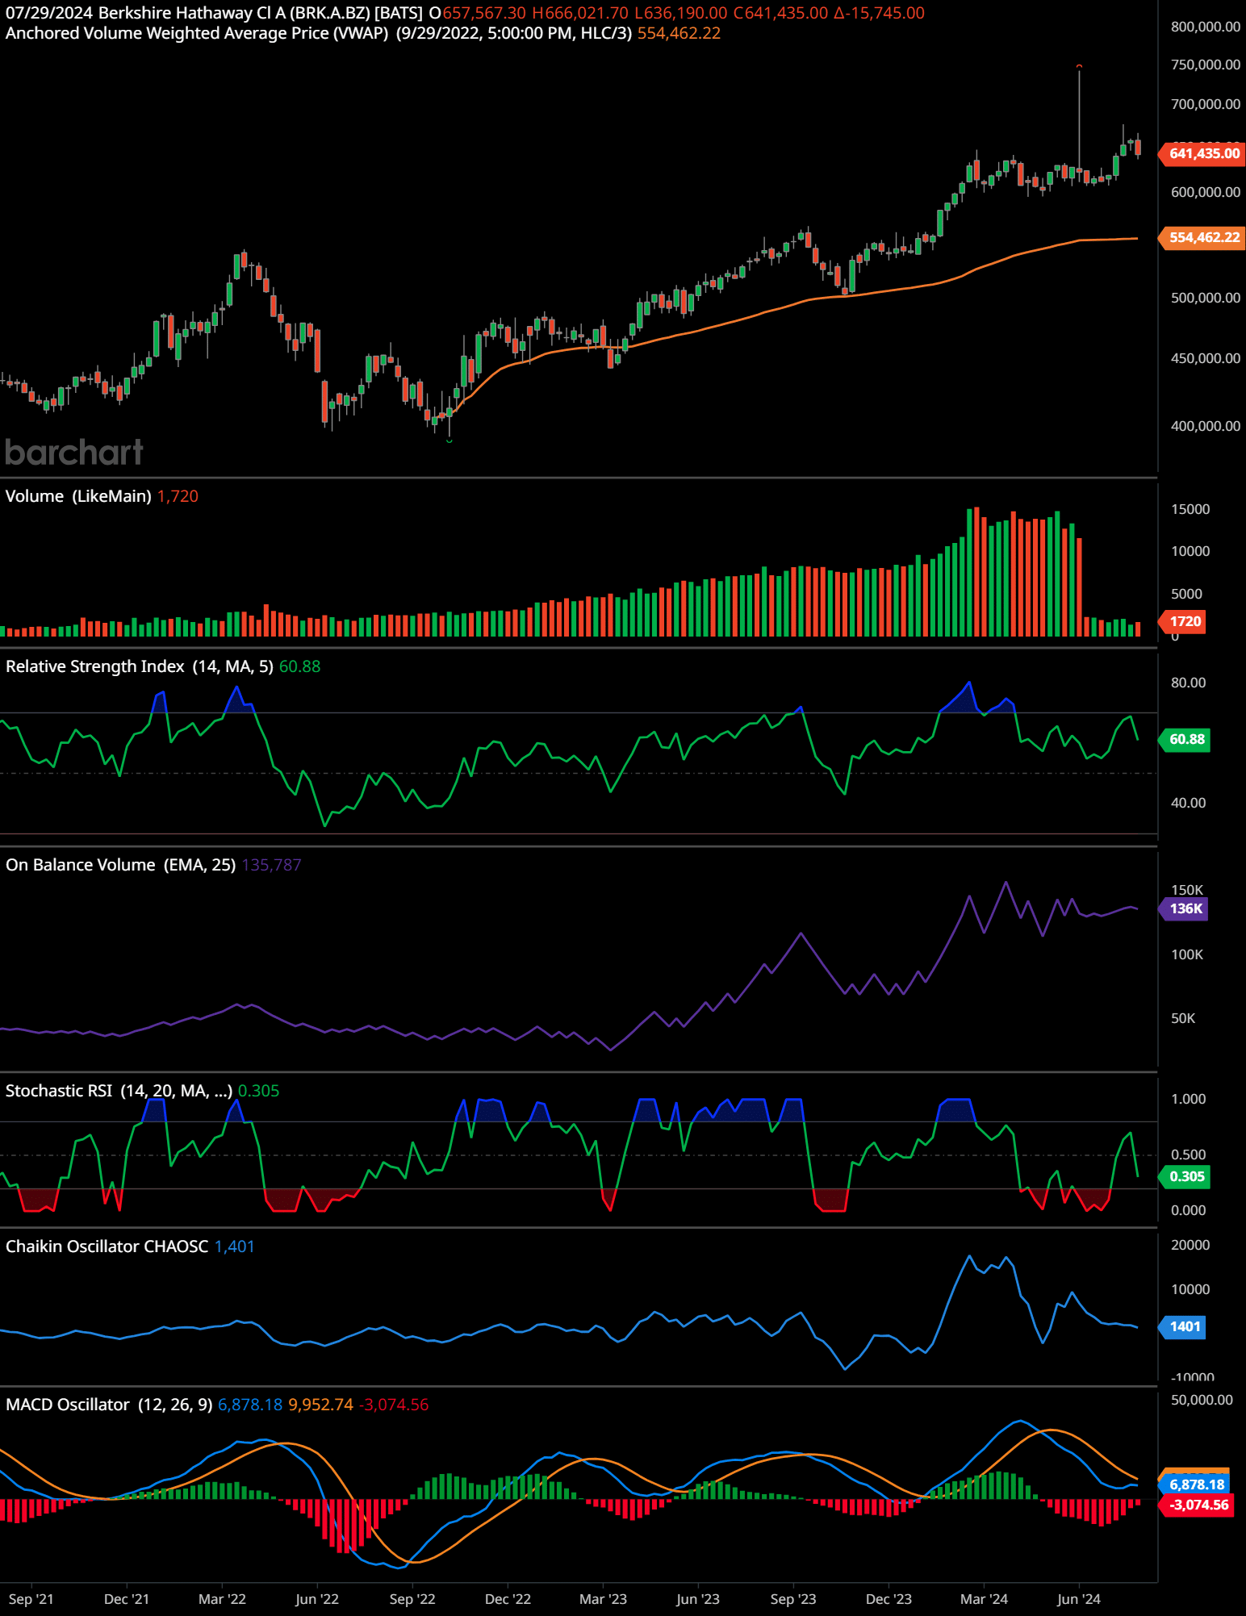1246x1616 pixels.
Task: Click the 1.000 Stochastic RSI axis label
Action: coord(1188,1099)
